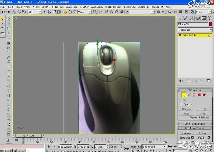The width and height of the screenshot is (214, 152).
Task: Open the Motion command panel tab
Action: click(x=198, y=18)
